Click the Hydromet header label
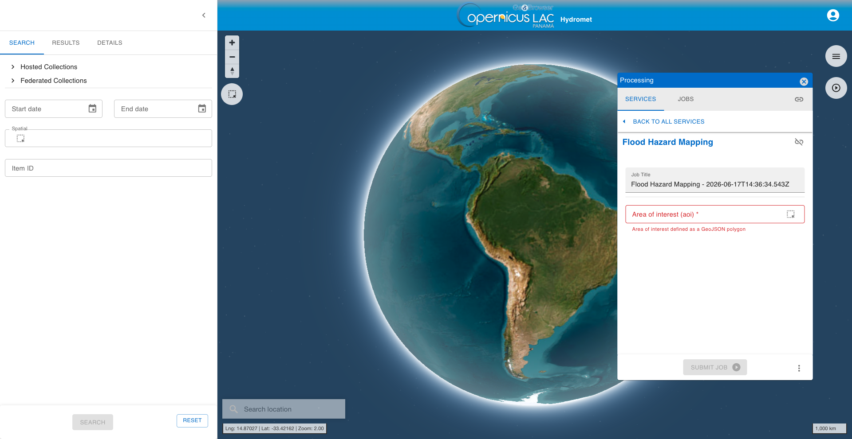Image resolution: width=852 pixels, height=439 pixels. coord(576,19)
